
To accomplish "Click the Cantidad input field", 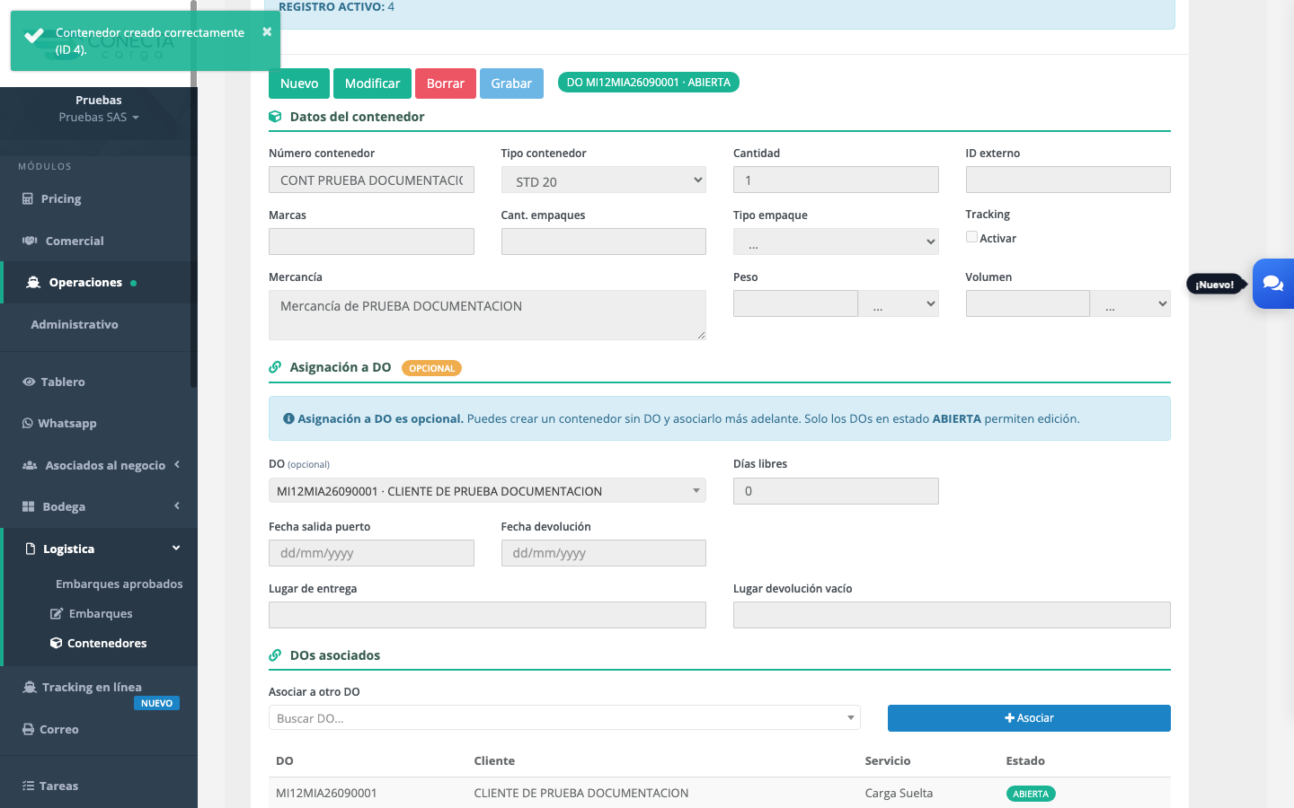I will [836, 180].
